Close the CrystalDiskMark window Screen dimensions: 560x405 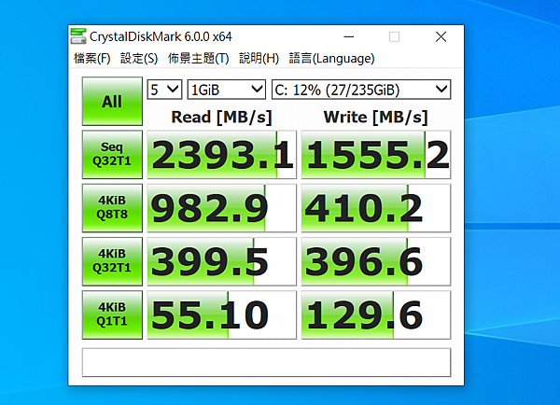point(441,36)
